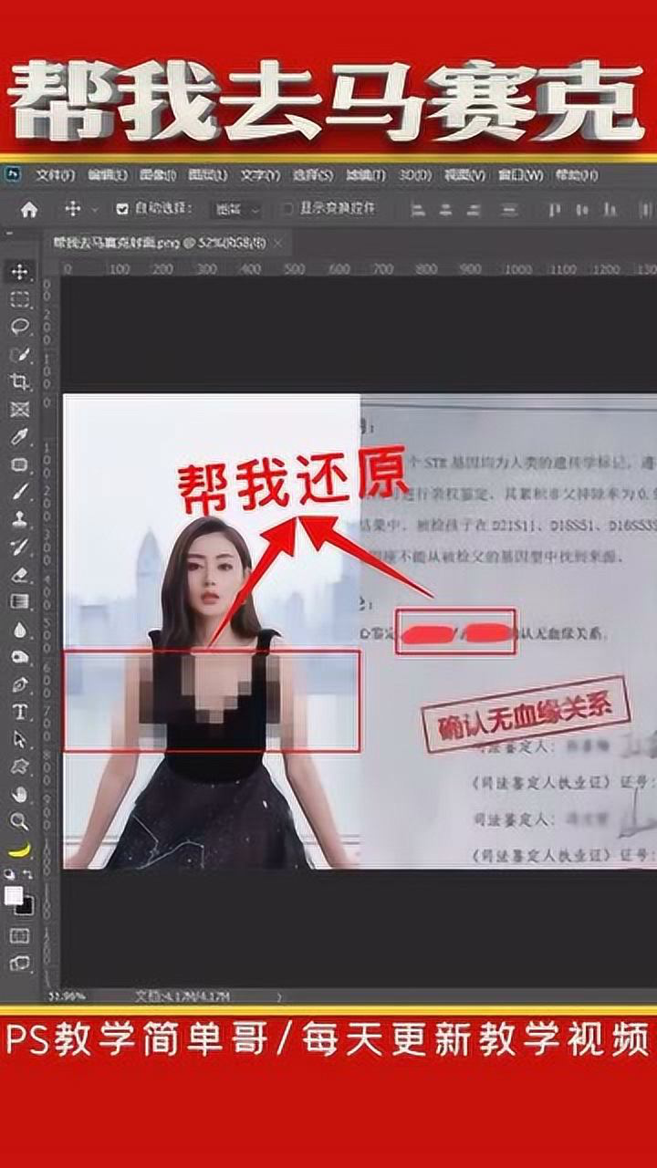Select the Zoom magnifier tool
This screenshot has width=657, height=1168.
pyautogui.click(x=20, y=821)
